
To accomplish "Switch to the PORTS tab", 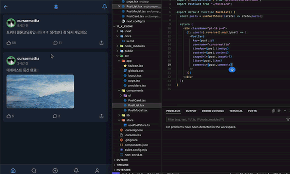I will (252, 111).
